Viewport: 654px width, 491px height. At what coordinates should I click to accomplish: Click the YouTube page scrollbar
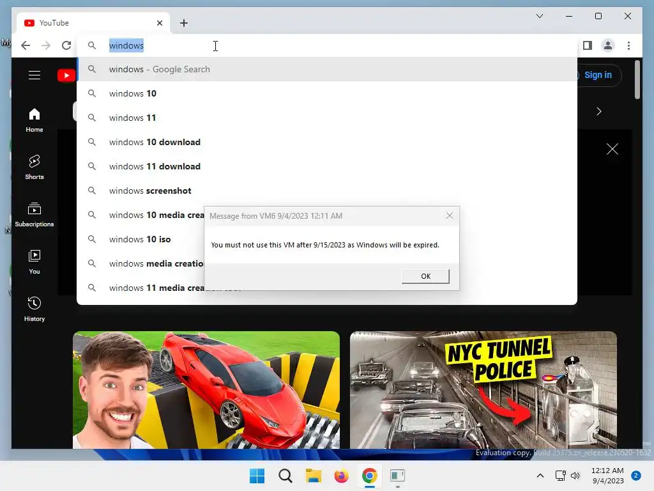coord(637,80)
